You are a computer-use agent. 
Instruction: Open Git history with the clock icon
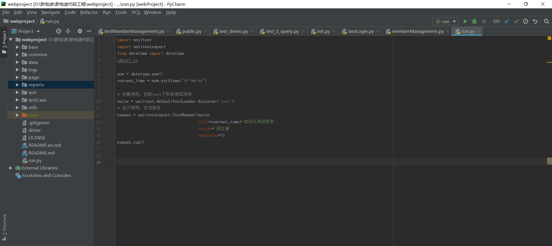tap(526, 21)
